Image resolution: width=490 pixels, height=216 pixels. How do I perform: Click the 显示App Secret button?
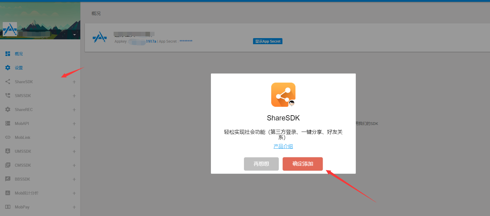tap(268, 41)
